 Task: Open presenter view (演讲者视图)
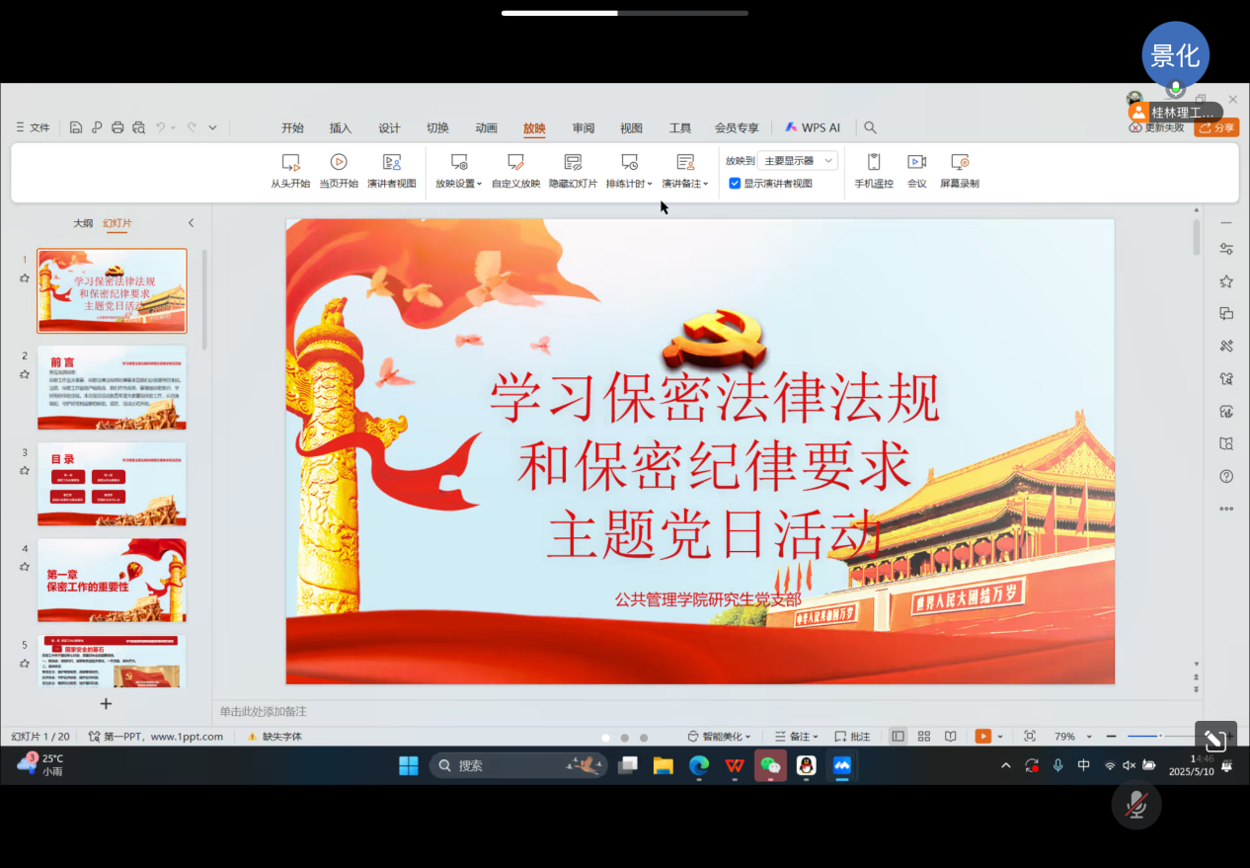pyautogui.click(x=392, y=170)
